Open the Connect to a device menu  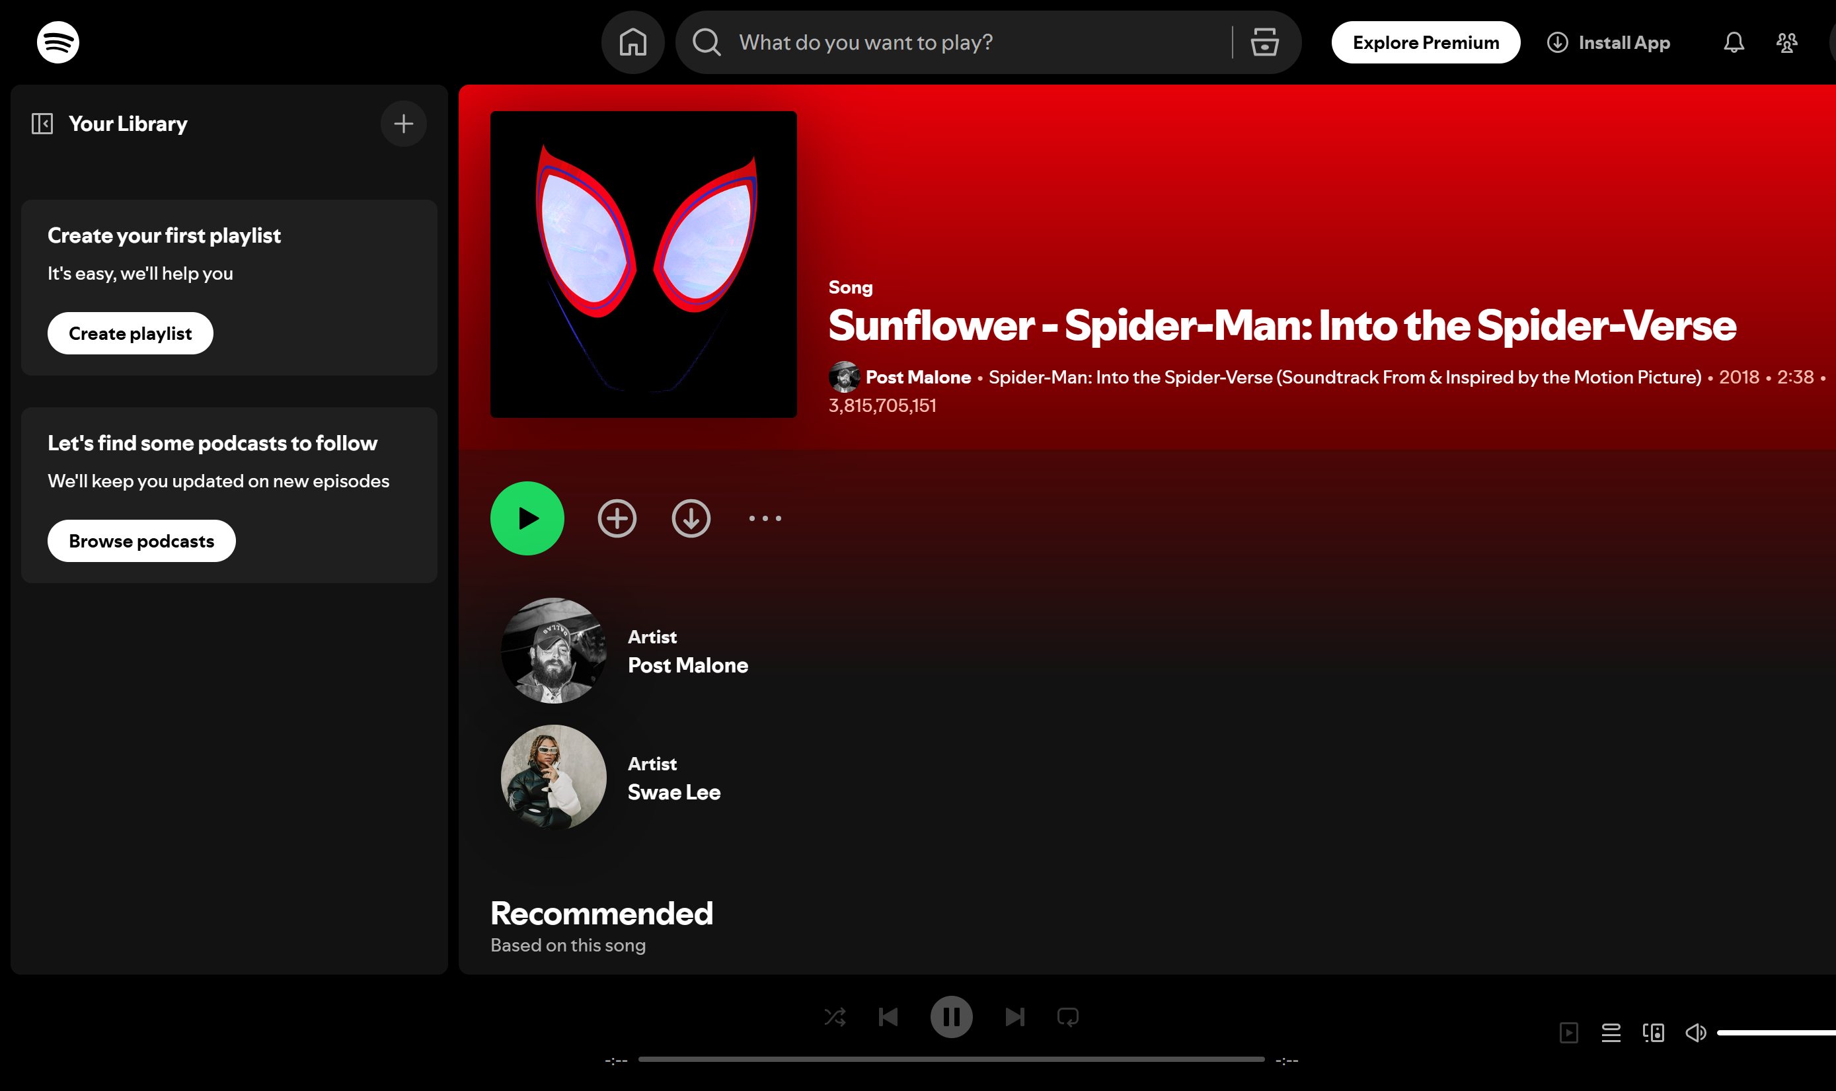(1653, 1032)
